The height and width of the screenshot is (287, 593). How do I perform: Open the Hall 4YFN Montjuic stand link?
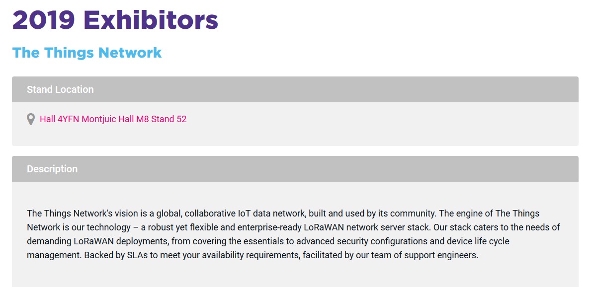(x=113, y=119)
